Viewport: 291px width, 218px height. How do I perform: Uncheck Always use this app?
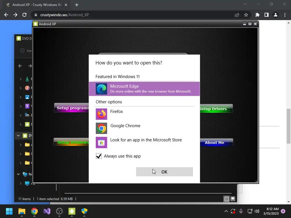pyautogui.click(x=99, y=156)
